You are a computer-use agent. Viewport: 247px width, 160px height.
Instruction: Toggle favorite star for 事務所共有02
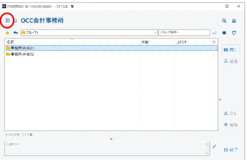click(x=214, y=54)
